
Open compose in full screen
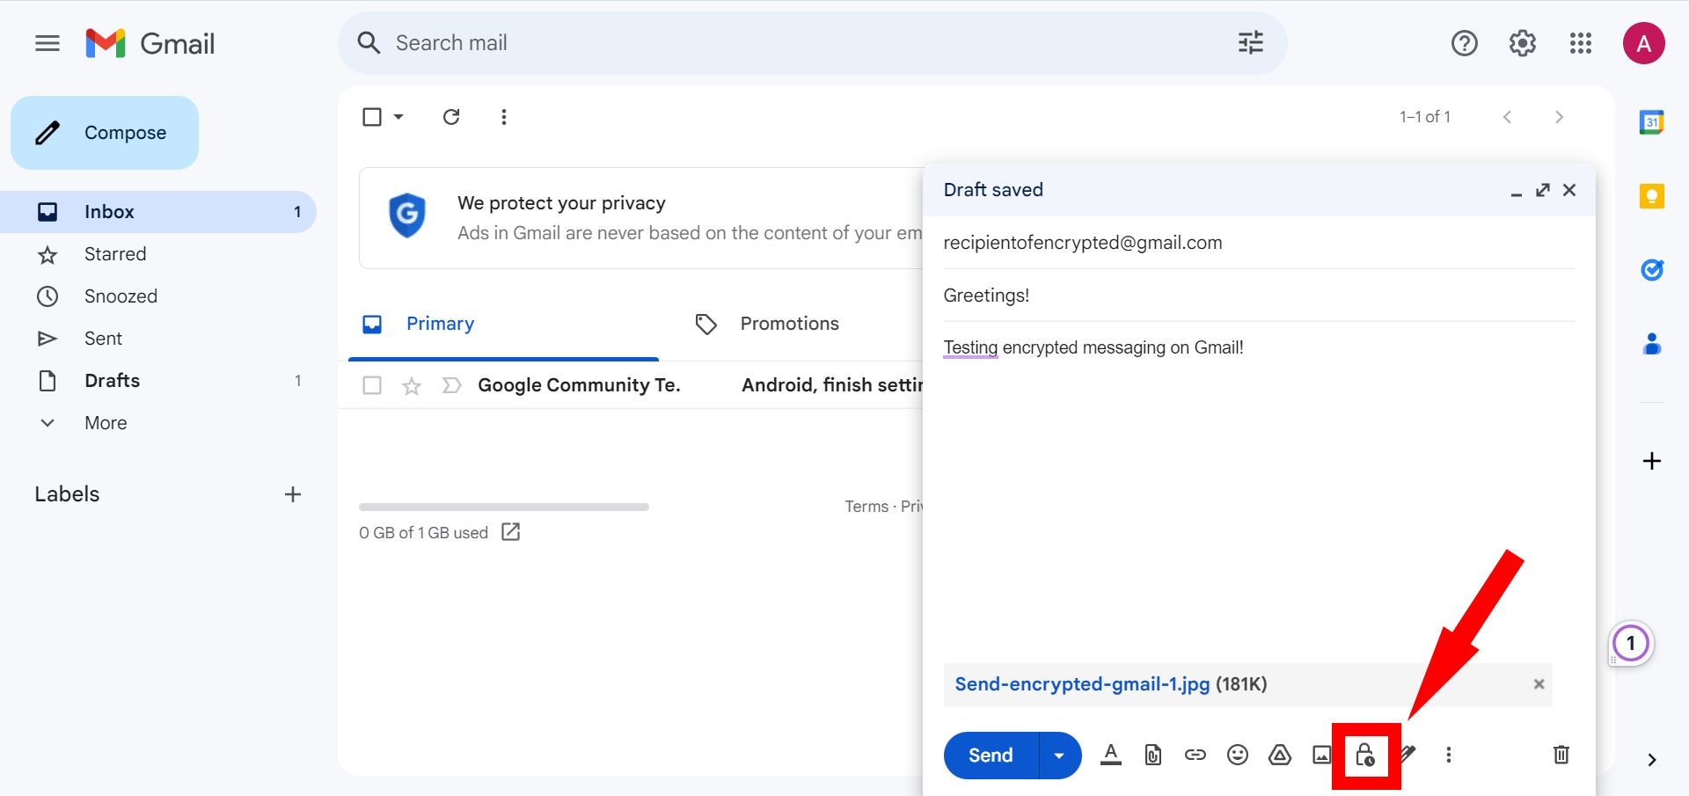[1542, 190]
